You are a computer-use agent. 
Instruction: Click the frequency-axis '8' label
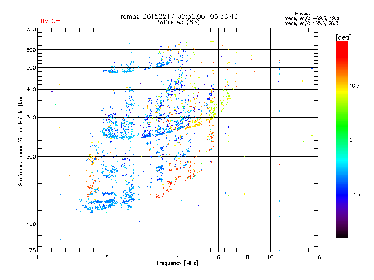(x=248, y=257)
